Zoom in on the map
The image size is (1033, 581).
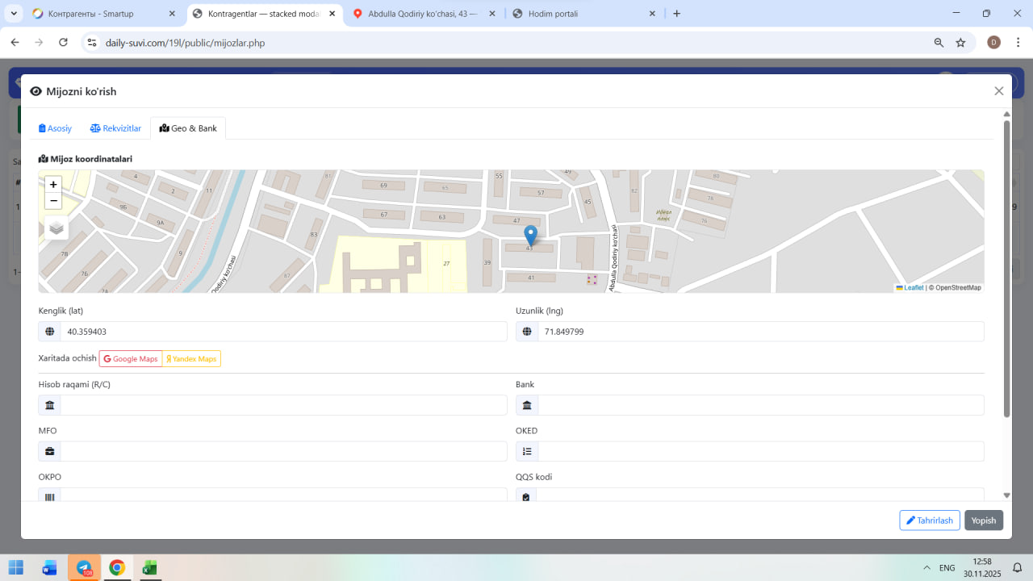tap(53, 184)
